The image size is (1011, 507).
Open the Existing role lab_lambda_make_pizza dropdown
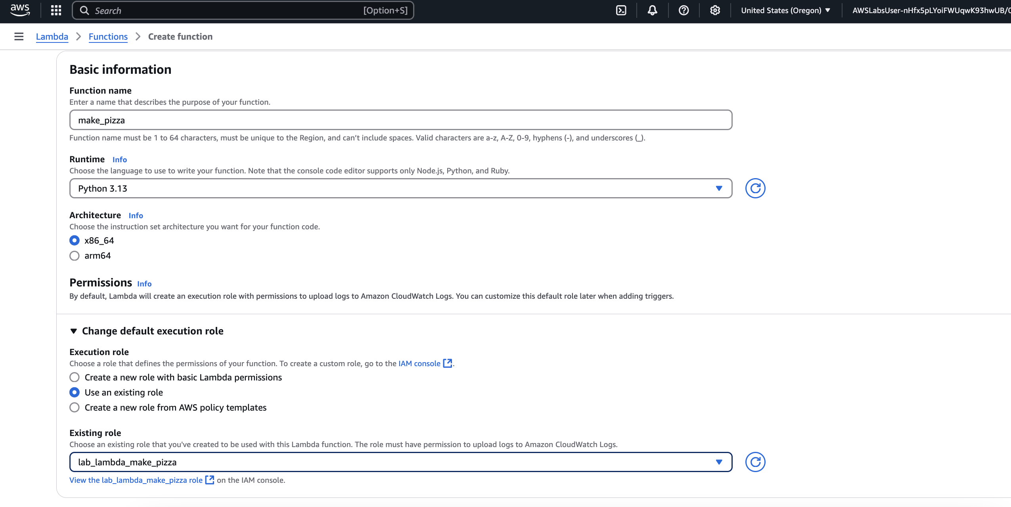(400, 462)
